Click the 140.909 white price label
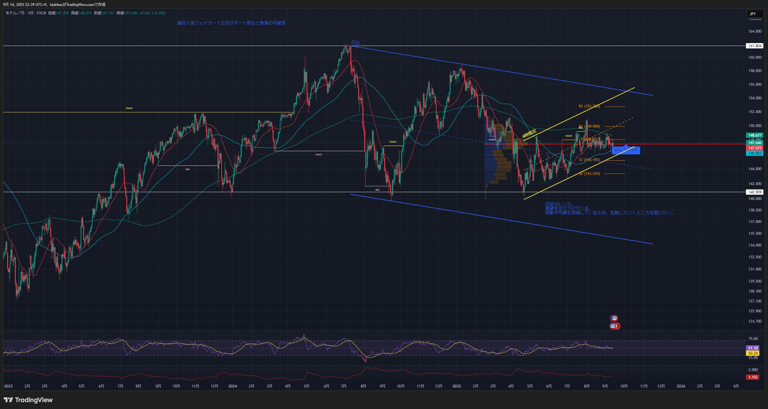The height and width of the screenshot is (409, 768). point(754,192)
